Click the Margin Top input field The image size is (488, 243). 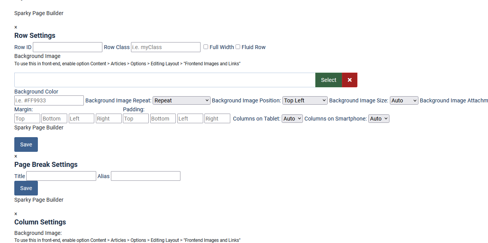pyautogui.click(x=27, y=119)
